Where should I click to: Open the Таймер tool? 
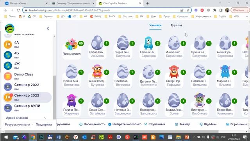coord(182,124)
